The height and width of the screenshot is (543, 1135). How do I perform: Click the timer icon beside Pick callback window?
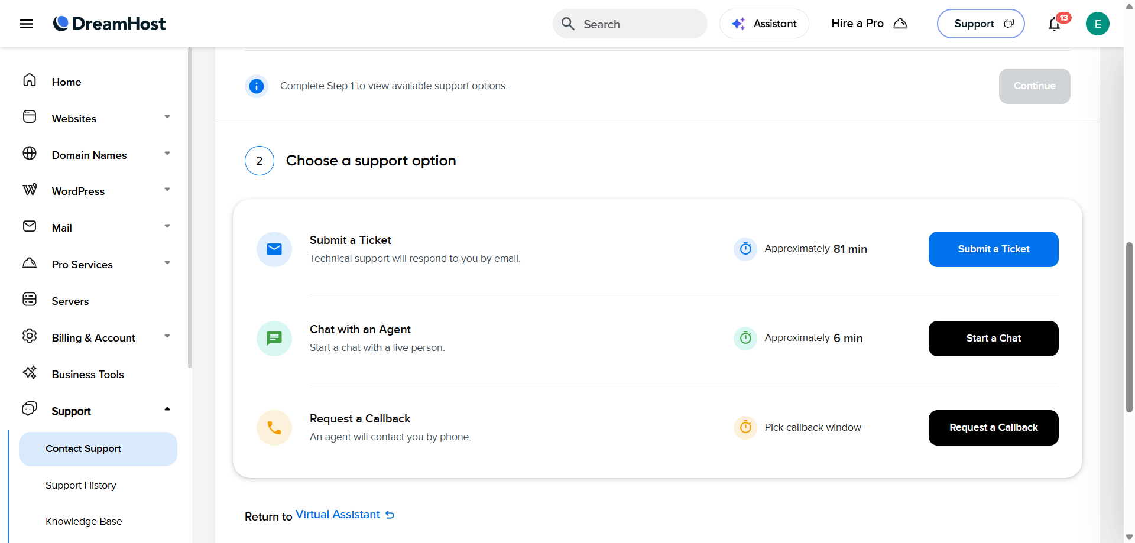(745, 428)
